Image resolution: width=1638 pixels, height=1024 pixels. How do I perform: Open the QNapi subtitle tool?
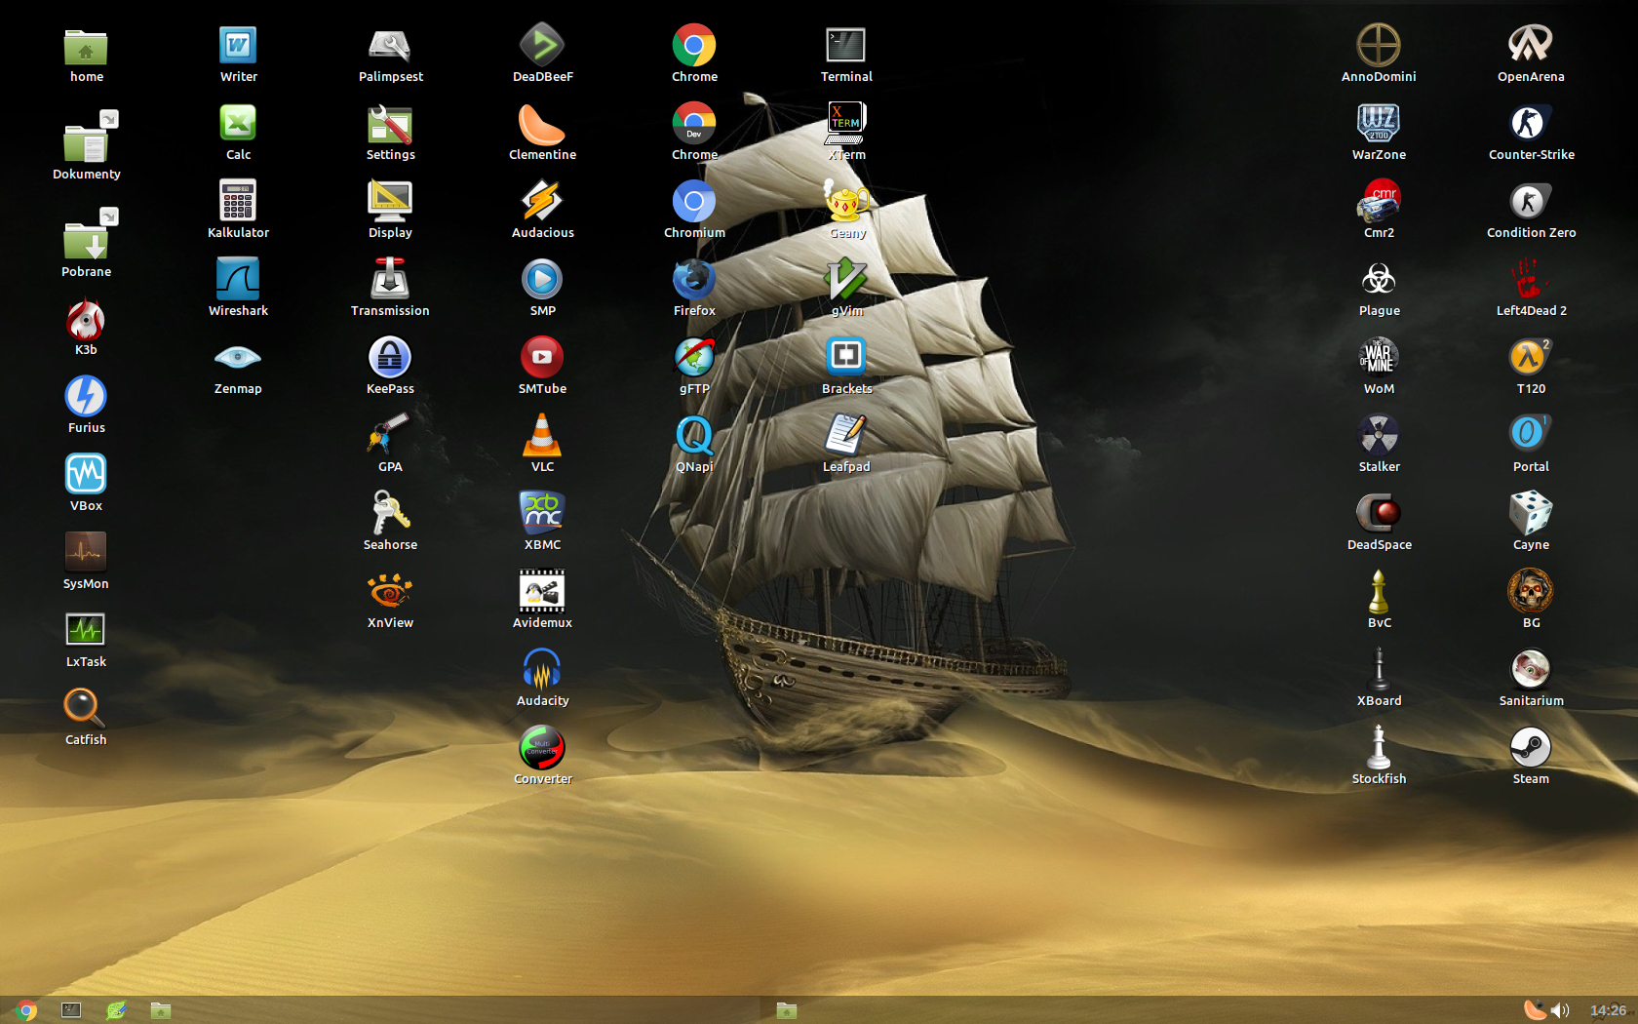coord(694,436)
